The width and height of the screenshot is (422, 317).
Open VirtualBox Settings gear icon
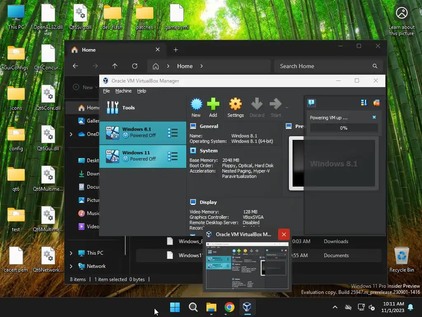coord(235,108)
